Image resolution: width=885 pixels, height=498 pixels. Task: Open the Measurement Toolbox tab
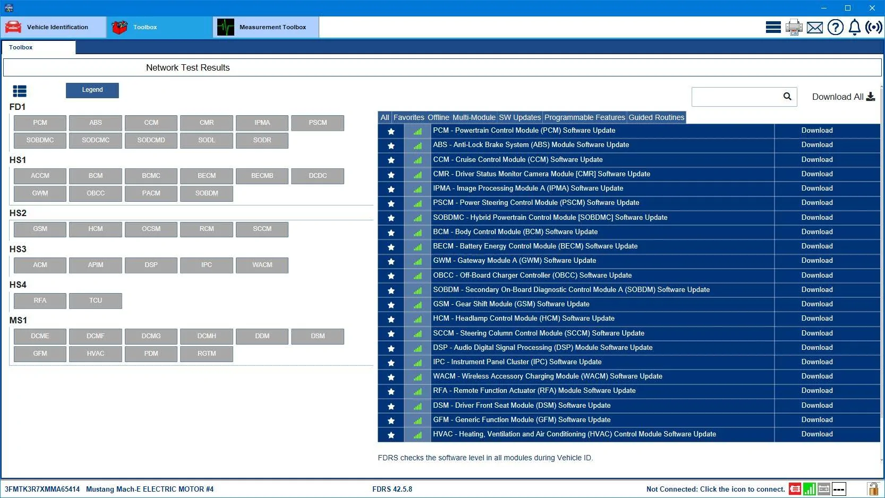click(266, 27)
